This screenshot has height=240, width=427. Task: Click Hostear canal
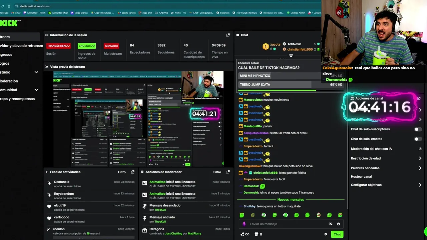pos(361,177)
